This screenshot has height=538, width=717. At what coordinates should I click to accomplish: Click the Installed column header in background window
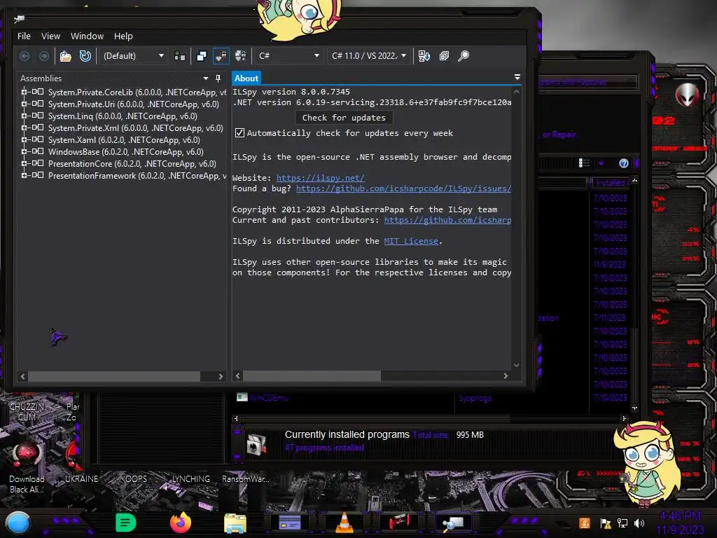610,183
